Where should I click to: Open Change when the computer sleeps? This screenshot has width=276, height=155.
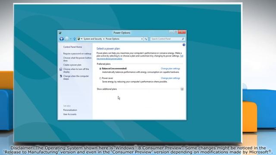point(76,77)
